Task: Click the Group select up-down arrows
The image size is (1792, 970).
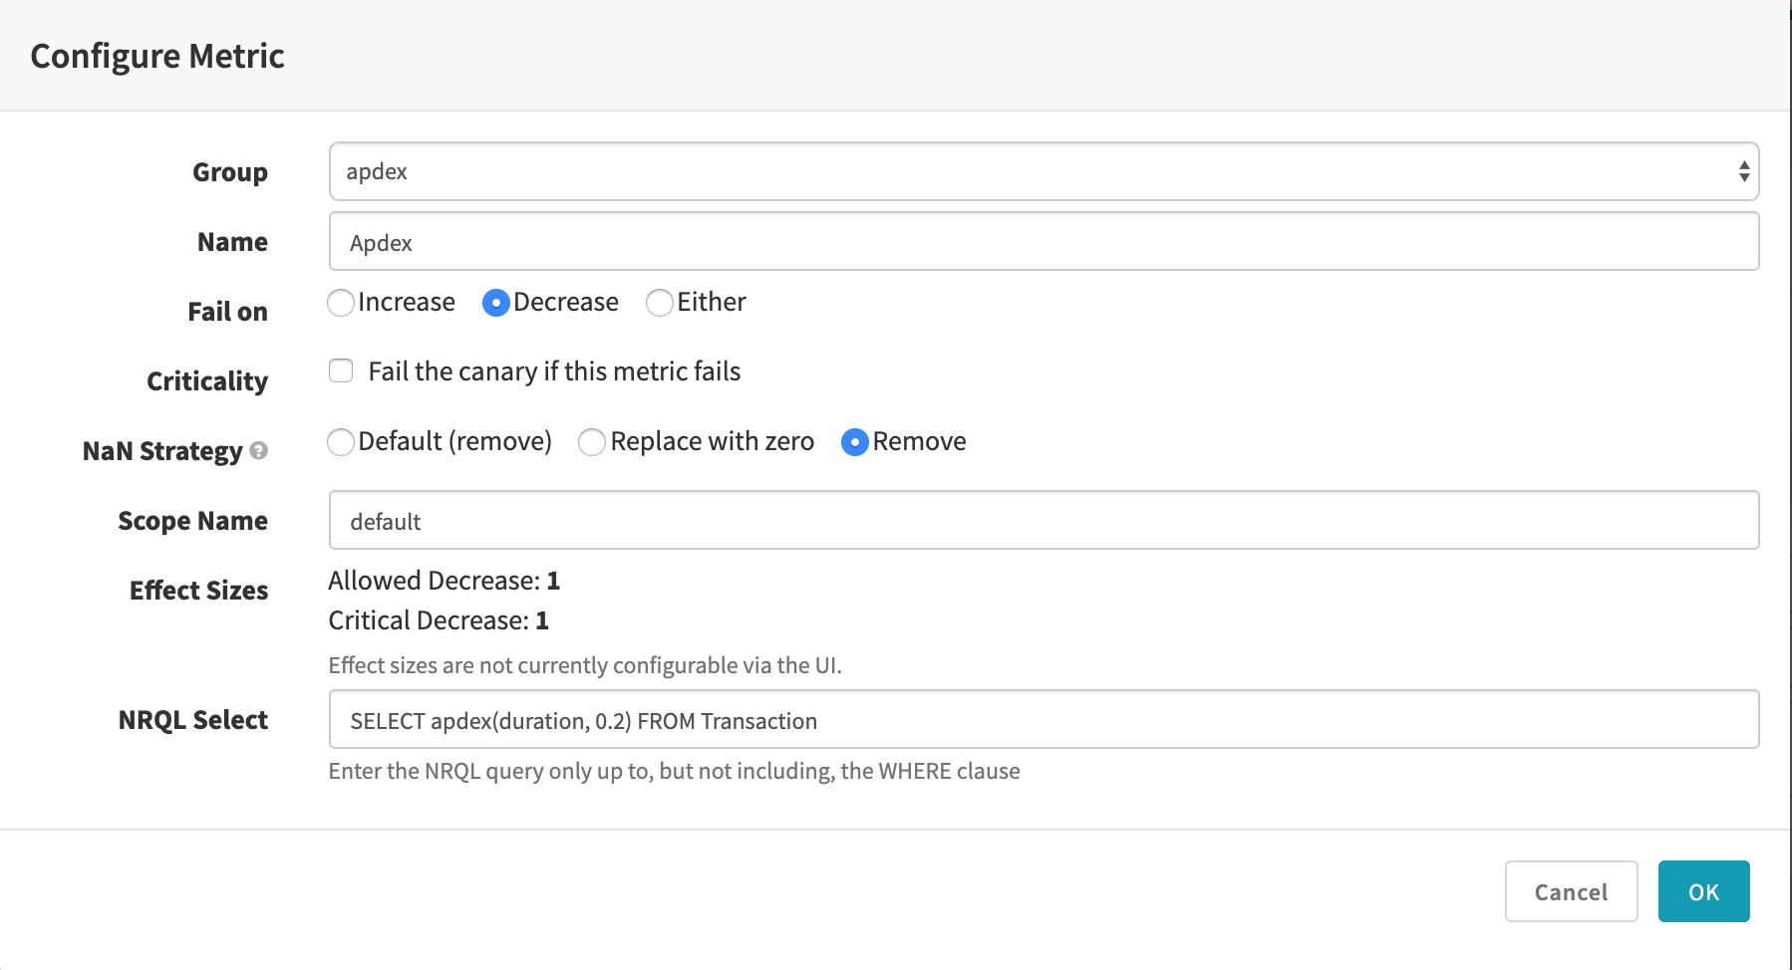Action: 1743,171
